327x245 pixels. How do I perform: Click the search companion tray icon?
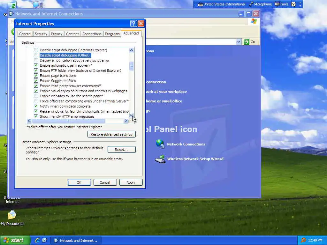pos(304,240)
